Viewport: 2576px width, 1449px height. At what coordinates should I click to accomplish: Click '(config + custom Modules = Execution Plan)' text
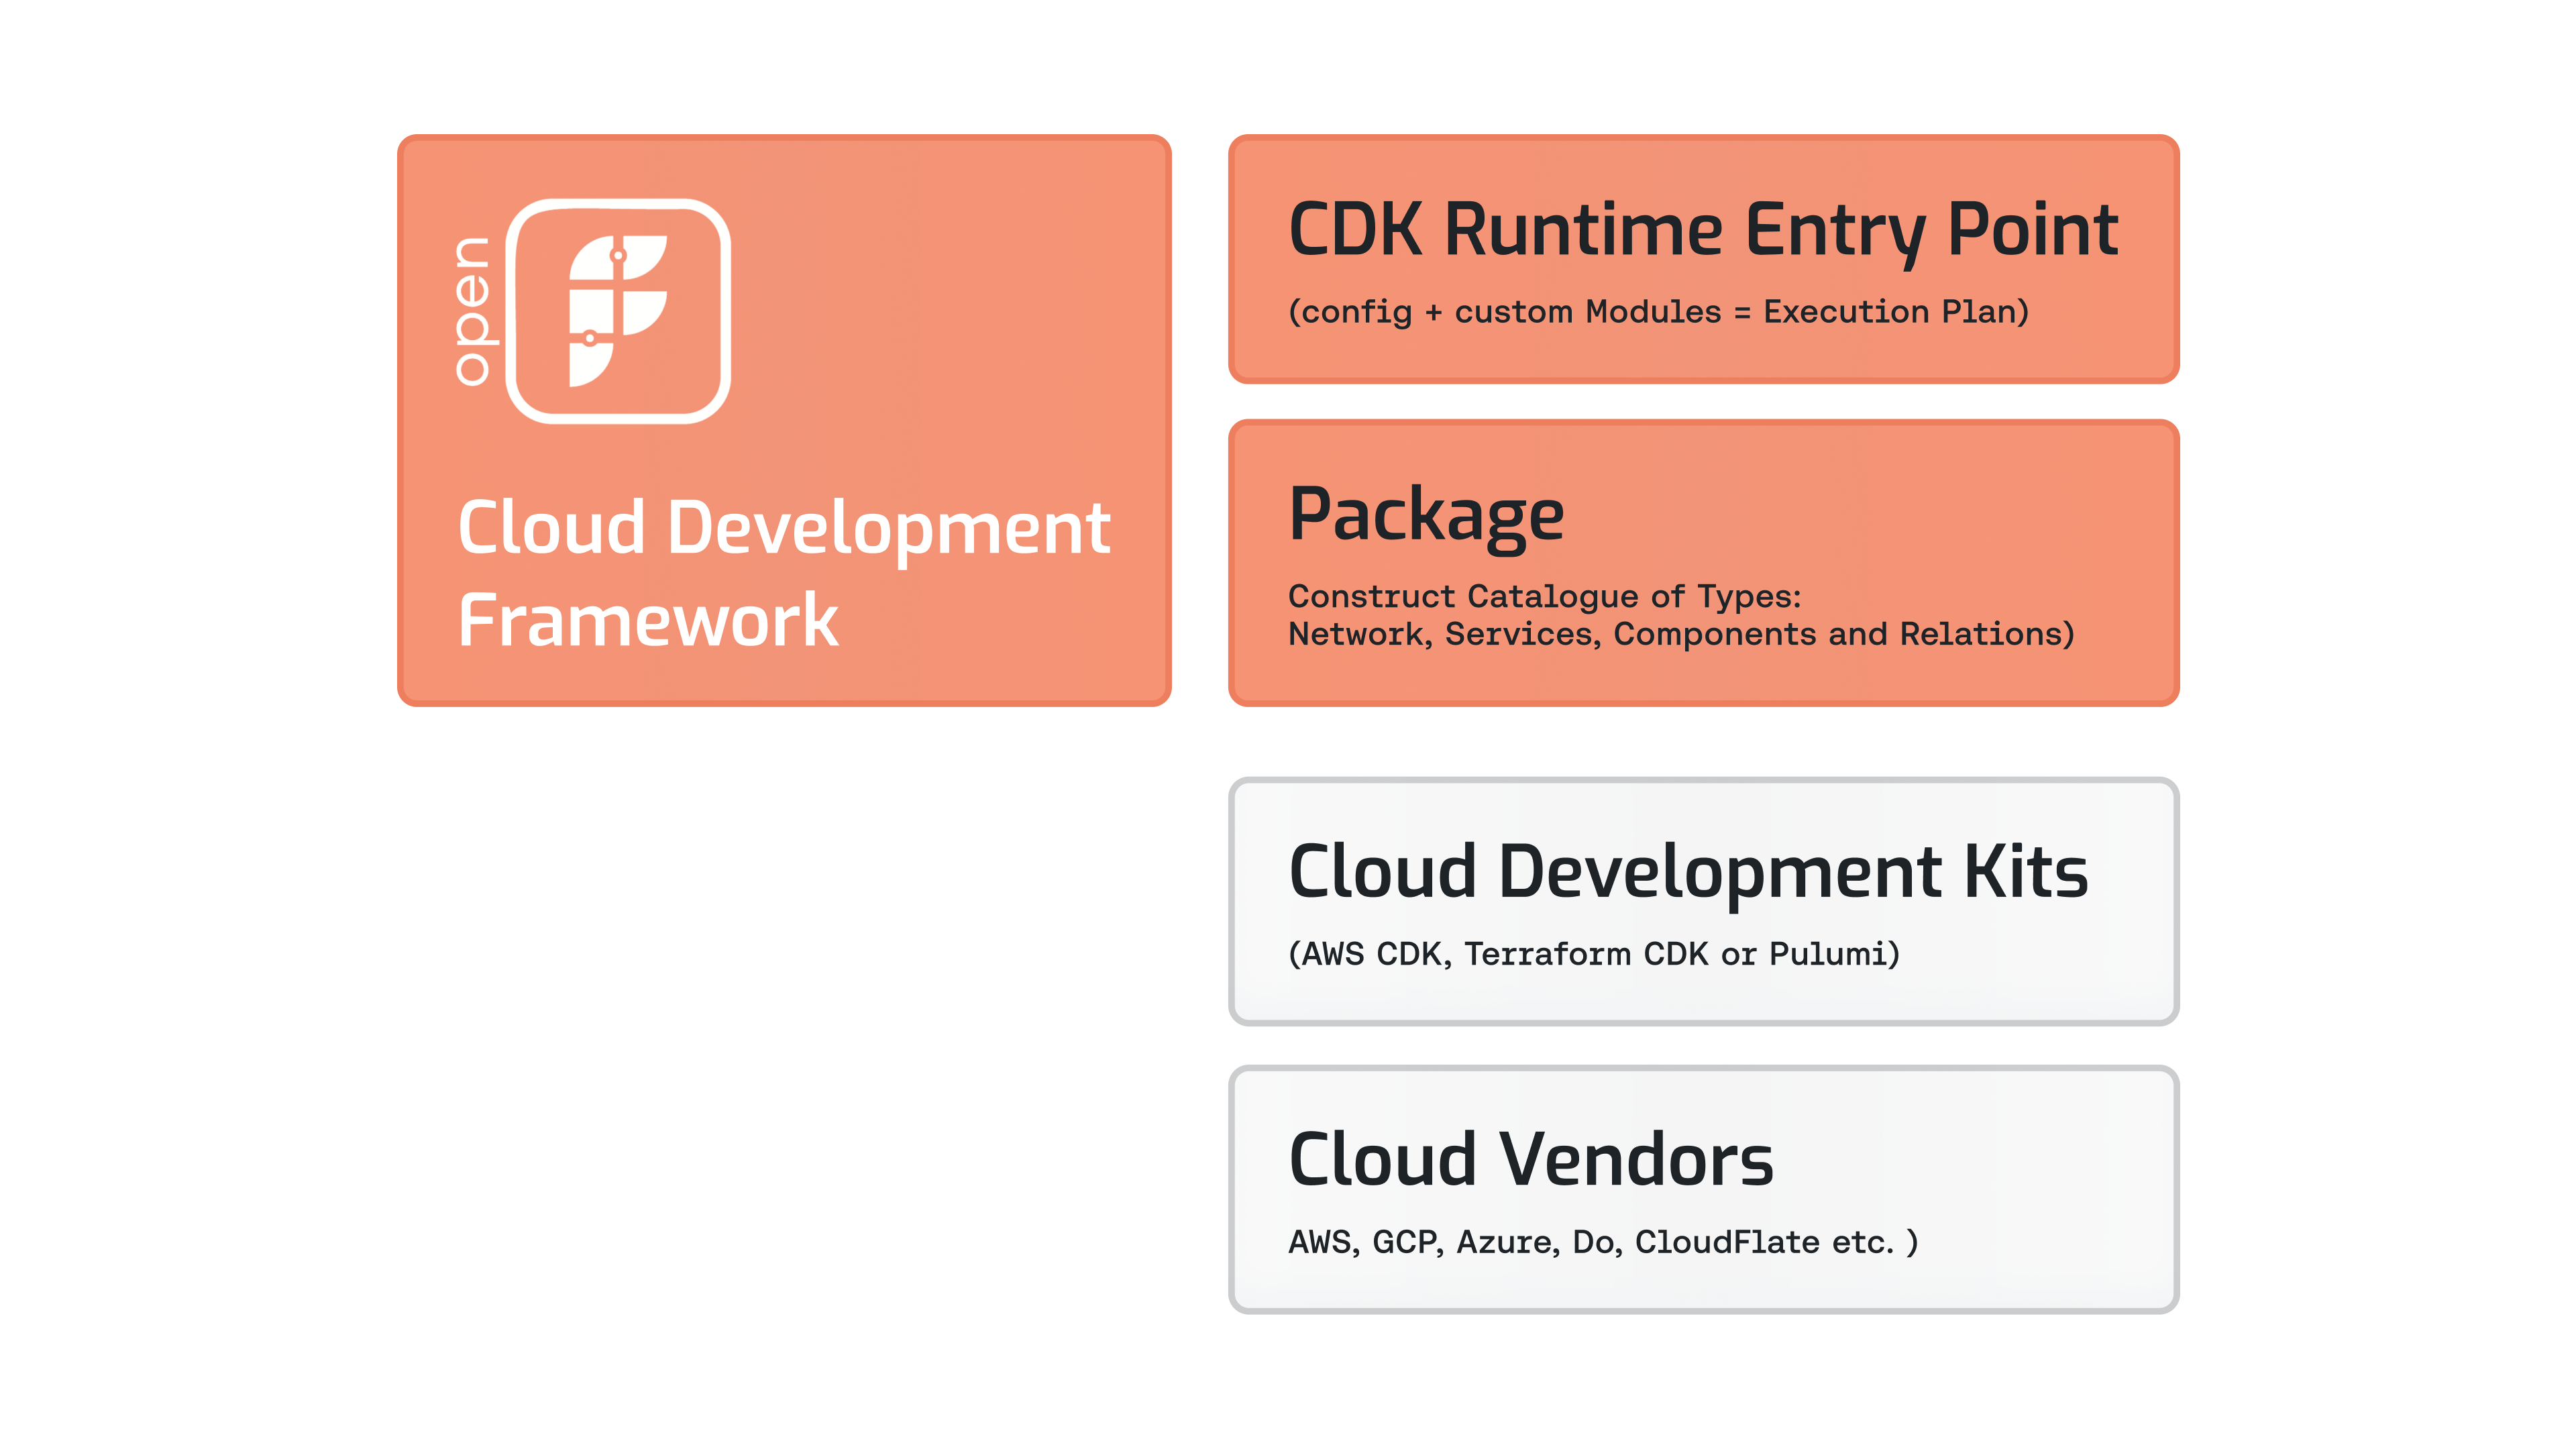(x=1658, y=312)
